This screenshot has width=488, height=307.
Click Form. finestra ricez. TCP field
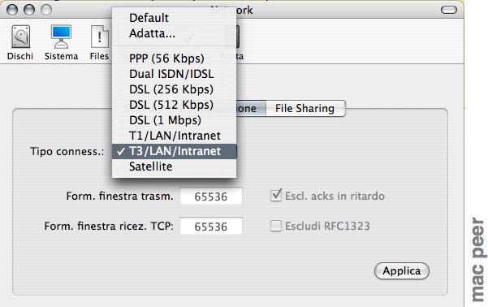211,226
